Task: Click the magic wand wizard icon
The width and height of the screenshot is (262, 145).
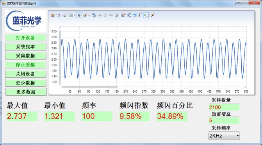Action: click(152, 15)
